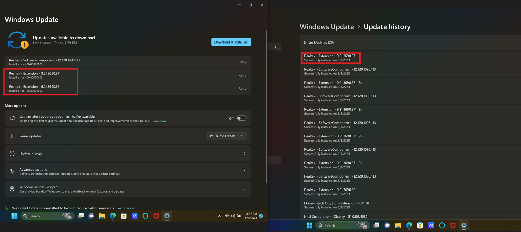Open Teams Chat in left window's taskbar
The width and height of the screenshot is (521, 232).
(x=91, y=216)
